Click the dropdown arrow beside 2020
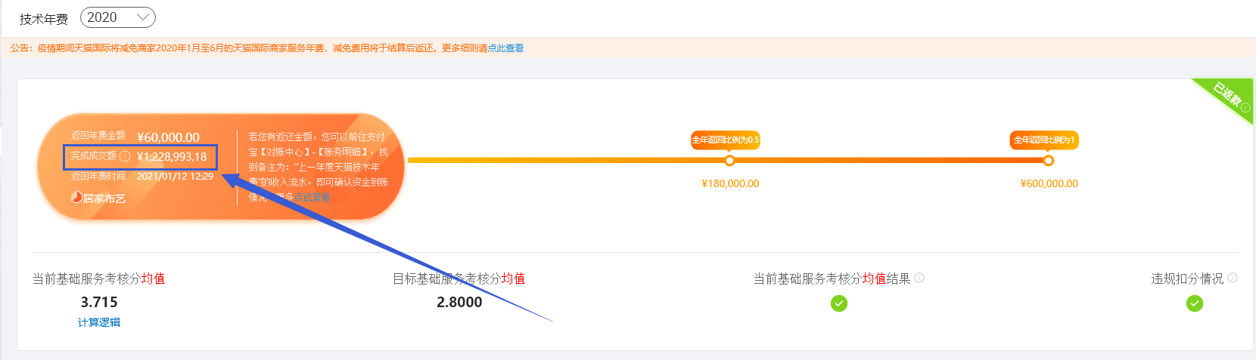This screenshot has width=1256, height=360. pos(142,17)
